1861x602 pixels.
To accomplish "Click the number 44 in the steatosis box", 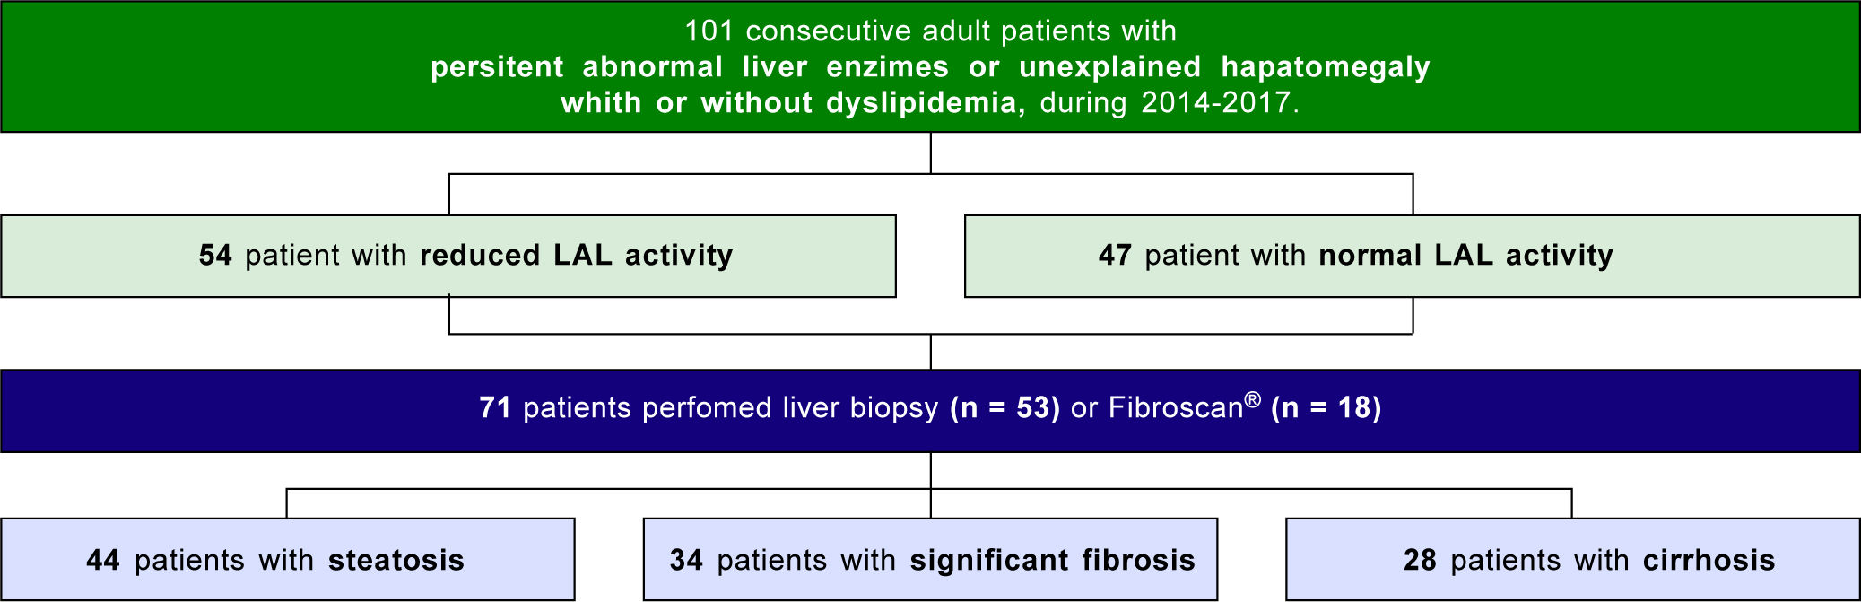I will click(x=103, y=561).
